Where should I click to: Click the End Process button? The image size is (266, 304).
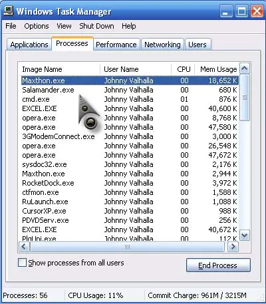[x=218, y=265]
